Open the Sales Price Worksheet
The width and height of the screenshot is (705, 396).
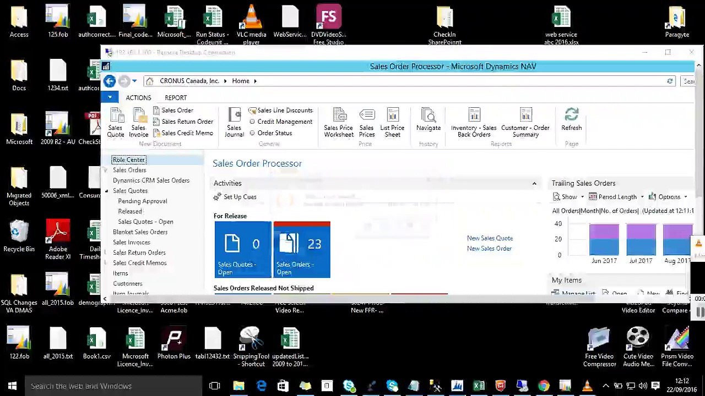(x=339, y=122)
